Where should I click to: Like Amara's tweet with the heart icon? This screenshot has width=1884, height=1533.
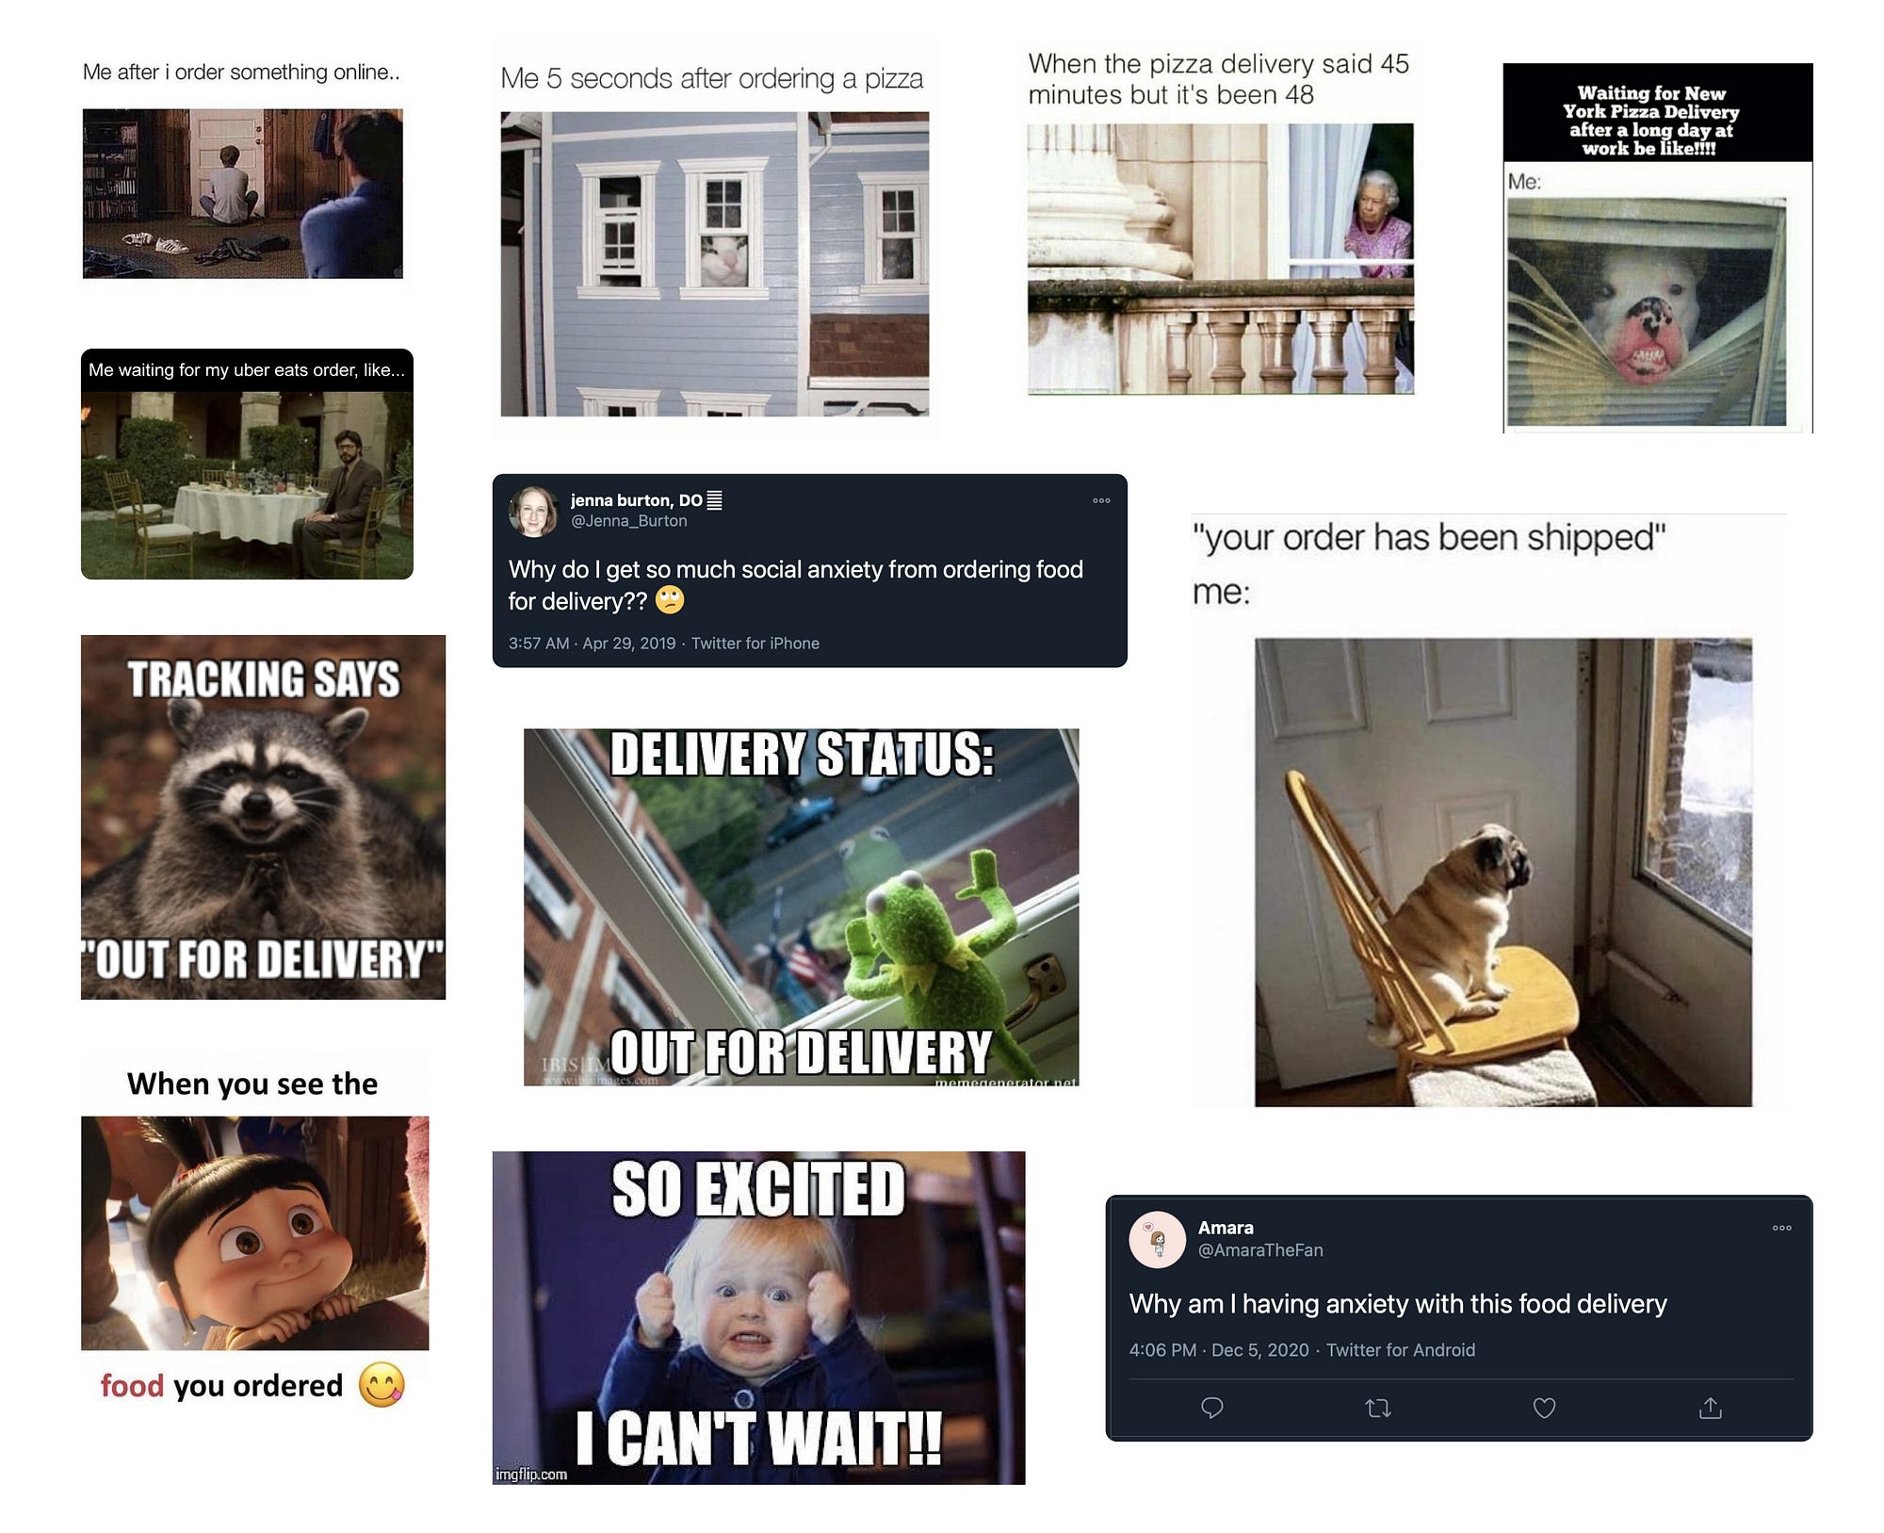pos(1544,1408)
